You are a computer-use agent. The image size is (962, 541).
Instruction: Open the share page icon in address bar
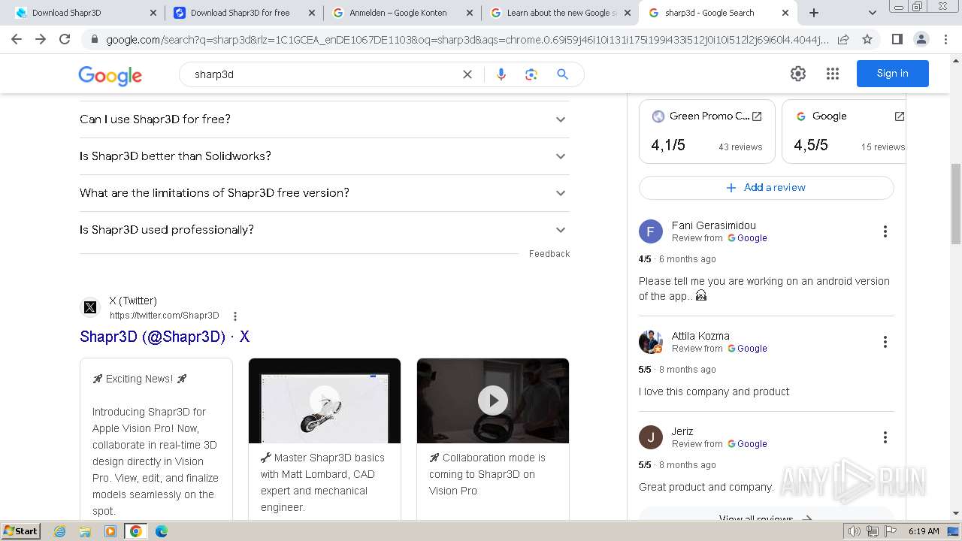pos(843,39)
